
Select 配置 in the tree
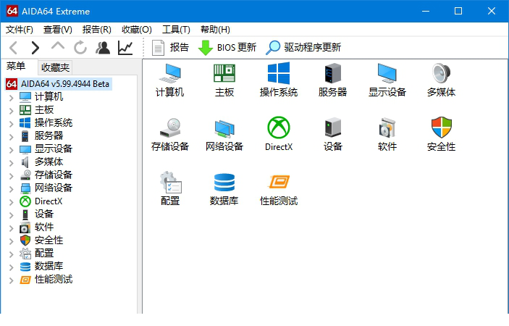click(x=44, y=253)
